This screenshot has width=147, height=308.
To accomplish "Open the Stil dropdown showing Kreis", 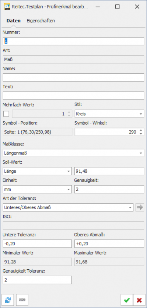I will [109, 114].
